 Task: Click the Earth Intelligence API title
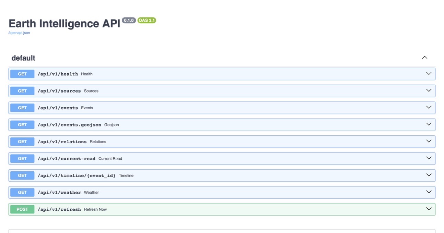click(x=65, y=24)
